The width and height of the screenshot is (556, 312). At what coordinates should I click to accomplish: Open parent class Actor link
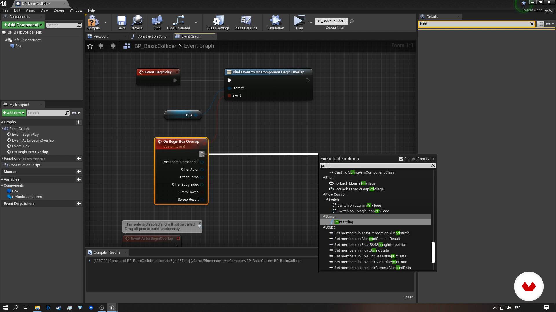coord(549,10)
